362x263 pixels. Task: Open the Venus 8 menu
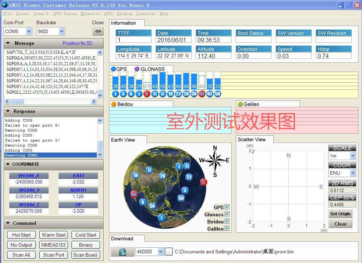41,14
